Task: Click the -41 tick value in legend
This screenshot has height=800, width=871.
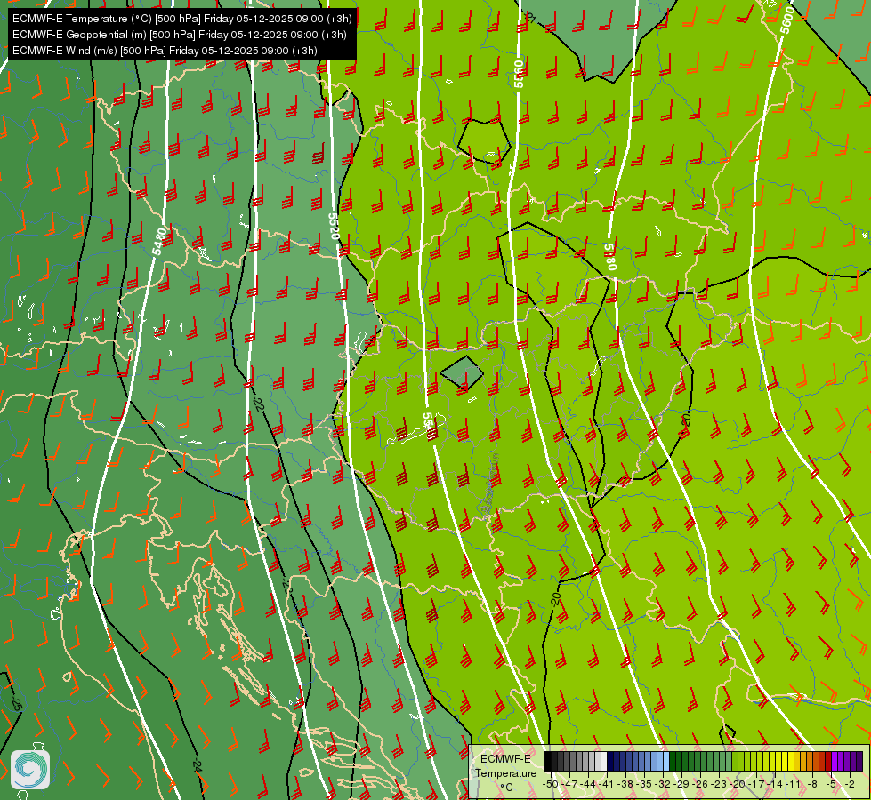Action: click(x=607, y=784)
